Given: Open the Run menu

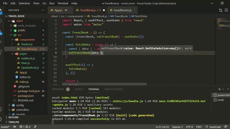Looking at the screenshot, I should click(x=52, y=3).
